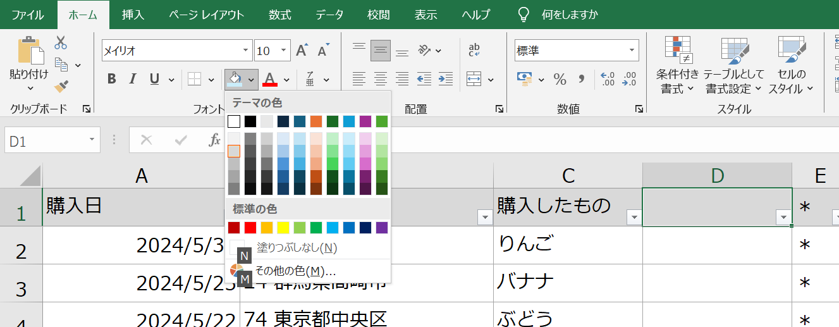Click the orientation angled text icon
The width and height of the screenshot is (839, 327).
point(424,50)
